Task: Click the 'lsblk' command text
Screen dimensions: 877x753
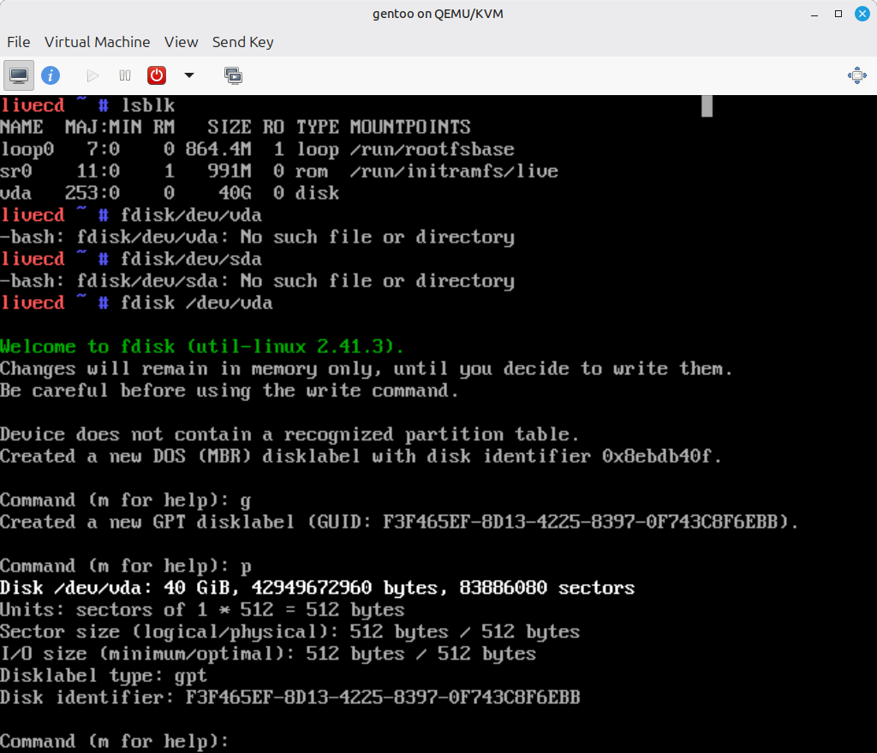Action: [148, 105]
